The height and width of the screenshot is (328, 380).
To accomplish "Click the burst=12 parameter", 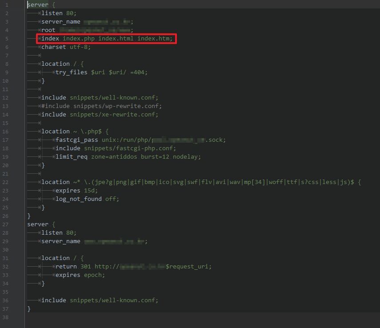I will tap(155, 156).
